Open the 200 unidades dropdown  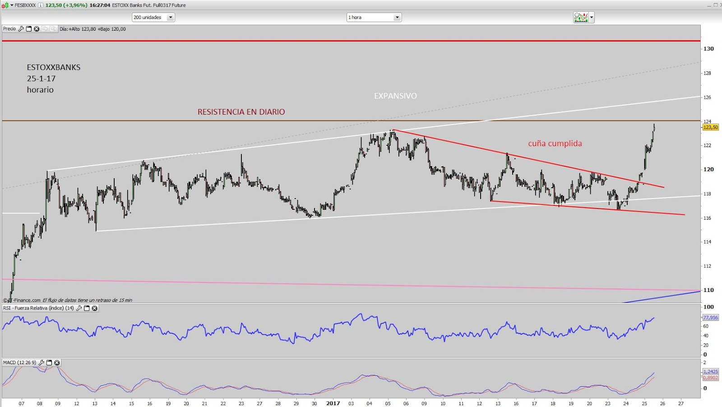pos(153,17)
